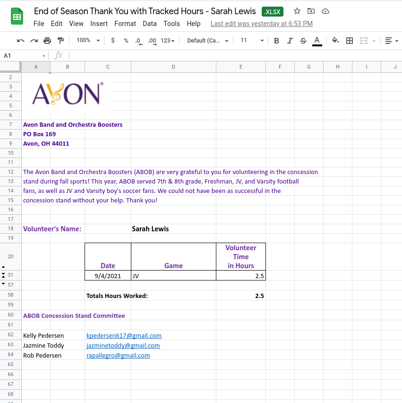Increase decimal places
Screen dimensions: 402x403
click(152, 41)
